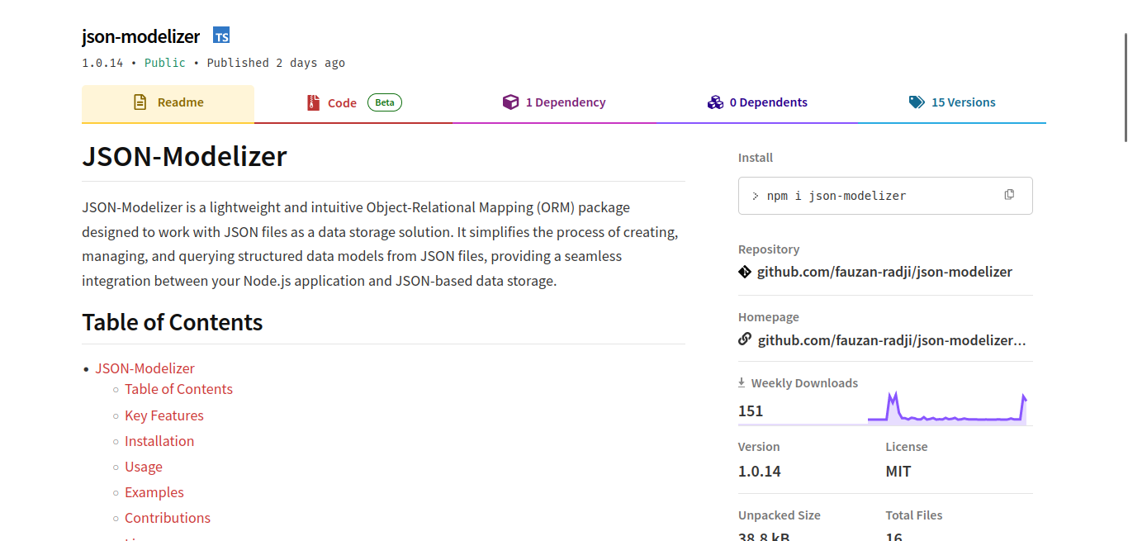Click the Homepage chain link icon
Image resolution: width=1128 pixels, height=541 pixels.
coord(745,339)
